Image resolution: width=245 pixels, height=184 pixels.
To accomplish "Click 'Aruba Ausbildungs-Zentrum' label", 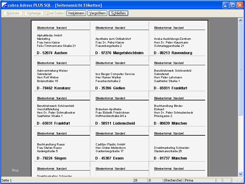I will coord(172,39).
